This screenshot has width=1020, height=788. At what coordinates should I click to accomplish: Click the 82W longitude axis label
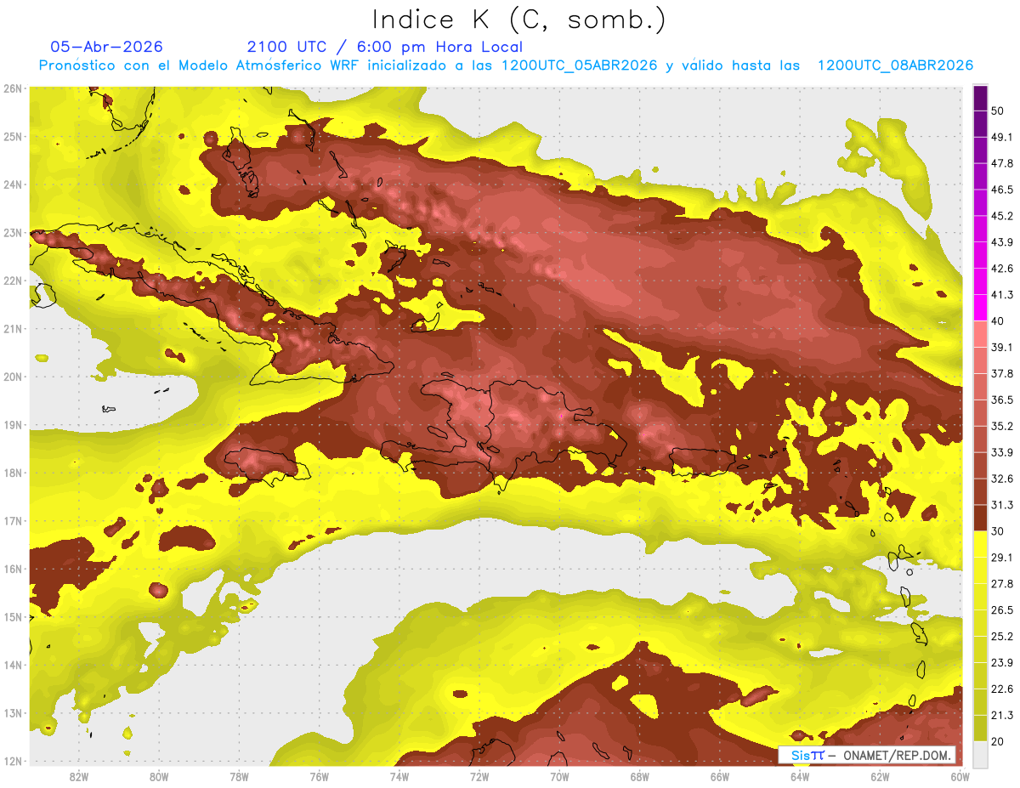78,776
